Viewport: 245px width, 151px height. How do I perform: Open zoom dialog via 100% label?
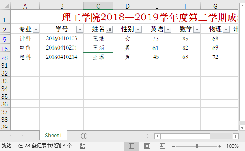[232, 146]
